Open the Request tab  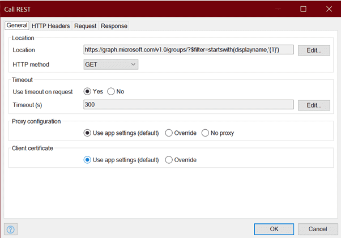point(85,26)
